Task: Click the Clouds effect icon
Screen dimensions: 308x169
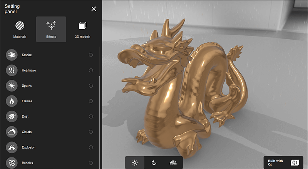Action: [12, 132]
